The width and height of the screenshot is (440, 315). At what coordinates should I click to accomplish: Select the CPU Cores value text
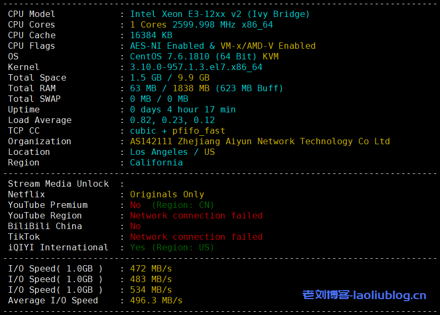click(201, 25)
